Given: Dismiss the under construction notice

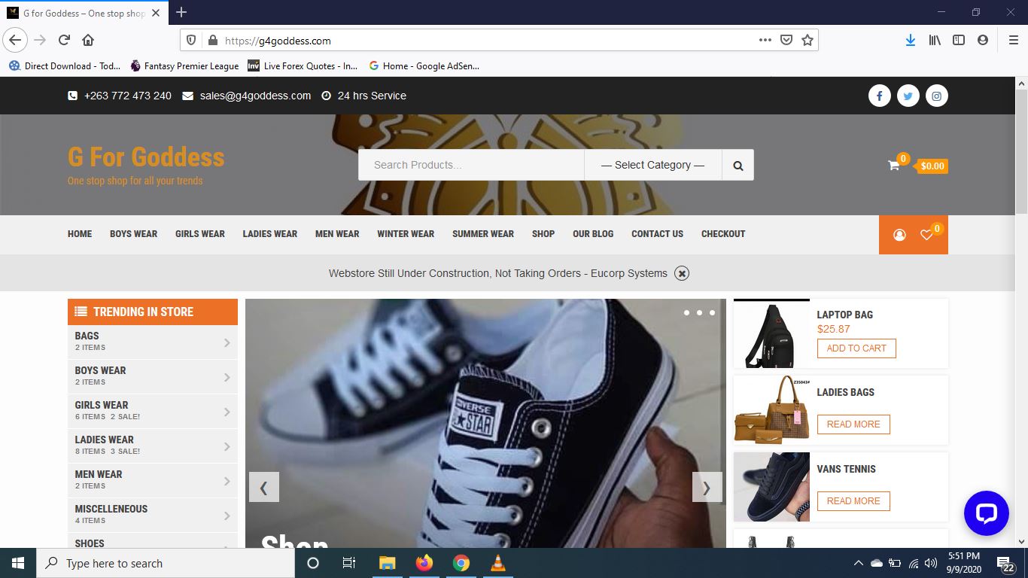Looking at the screenshot, I should (681, 273).
